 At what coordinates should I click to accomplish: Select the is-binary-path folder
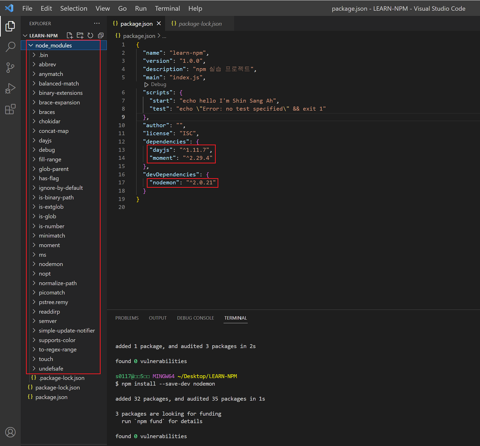tap(64, 197)
